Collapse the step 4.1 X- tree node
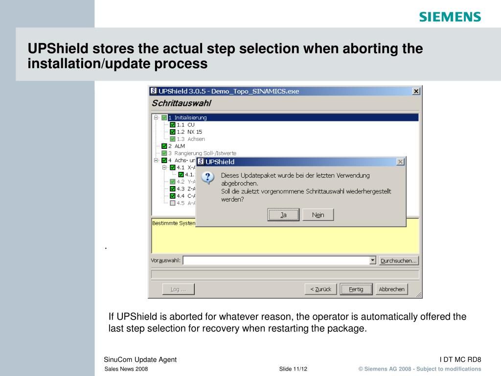Screen dimensions: 501x376 point(164,167)
